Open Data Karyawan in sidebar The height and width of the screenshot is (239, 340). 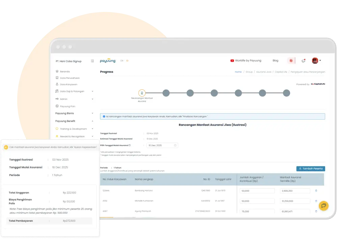click(x=69, y=85)
